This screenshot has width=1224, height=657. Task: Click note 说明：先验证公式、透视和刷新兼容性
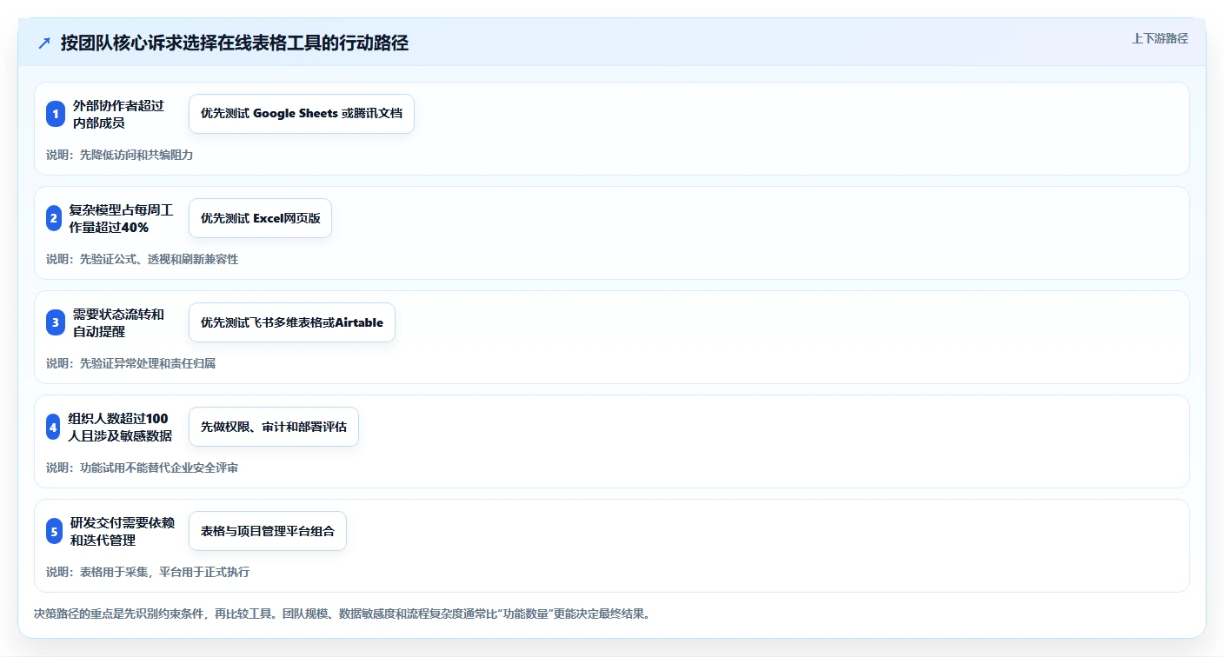[x=142, y=259]
